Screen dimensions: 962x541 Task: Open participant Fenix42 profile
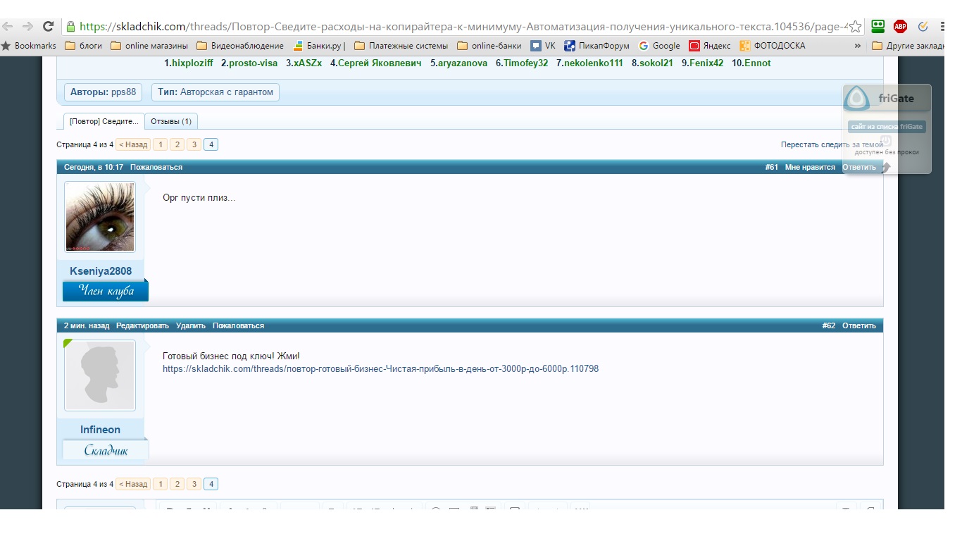click(706, 63)
